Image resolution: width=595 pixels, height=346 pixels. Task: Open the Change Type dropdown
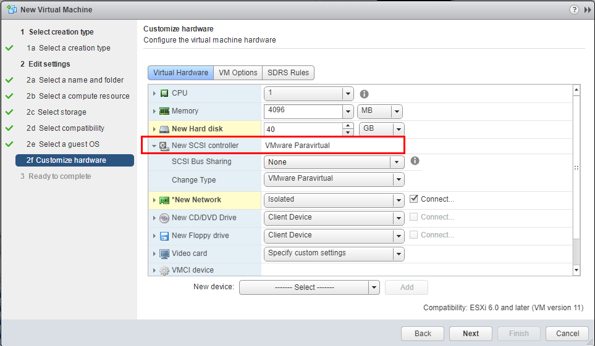tap(399, 179)
